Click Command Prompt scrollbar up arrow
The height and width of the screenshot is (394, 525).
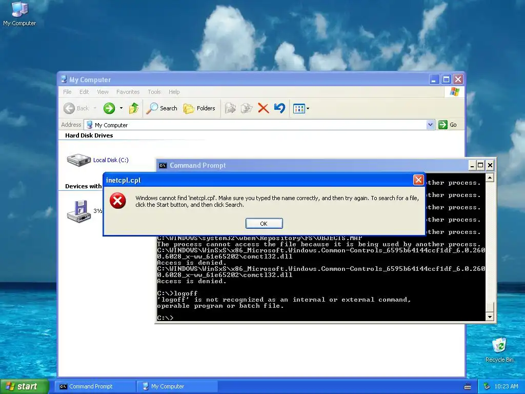coord(490,178)
